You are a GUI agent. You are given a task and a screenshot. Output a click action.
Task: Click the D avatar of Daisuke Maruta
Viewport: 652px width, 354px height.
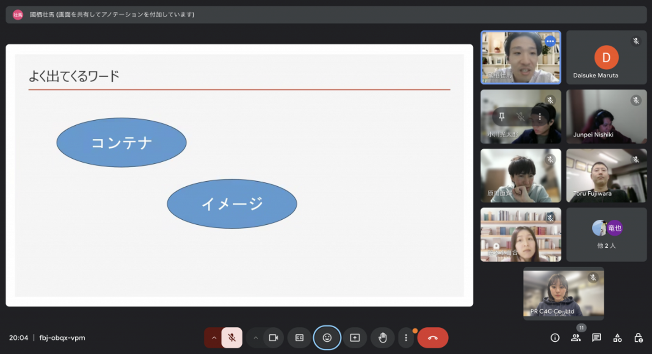click(x=606, y=57)
